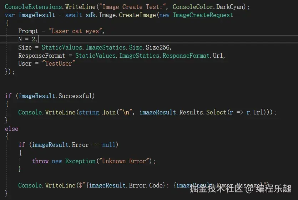Click the Select method call
The height and width of the screenshot is (200, 298).
pyautogui.click(x=216, y=112)
